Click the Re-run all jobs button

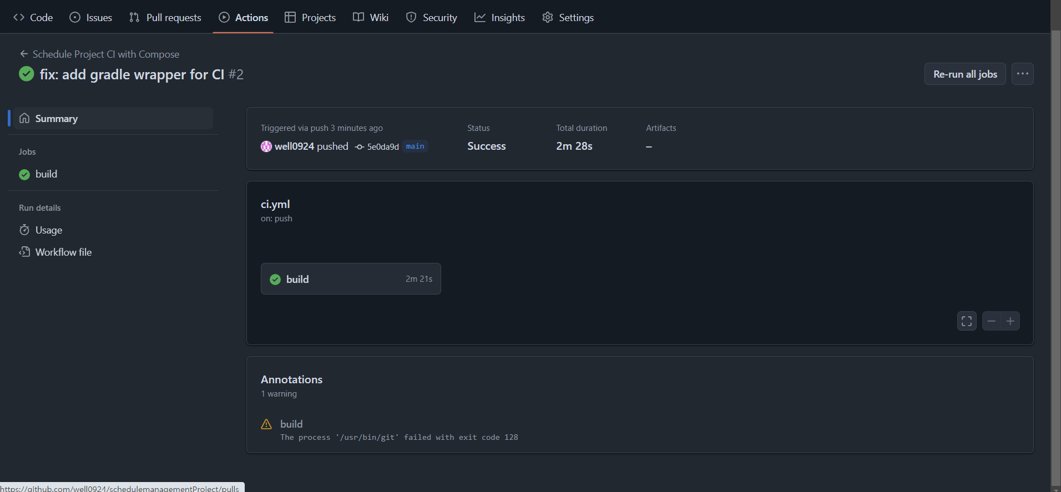[x=965, y=74]
